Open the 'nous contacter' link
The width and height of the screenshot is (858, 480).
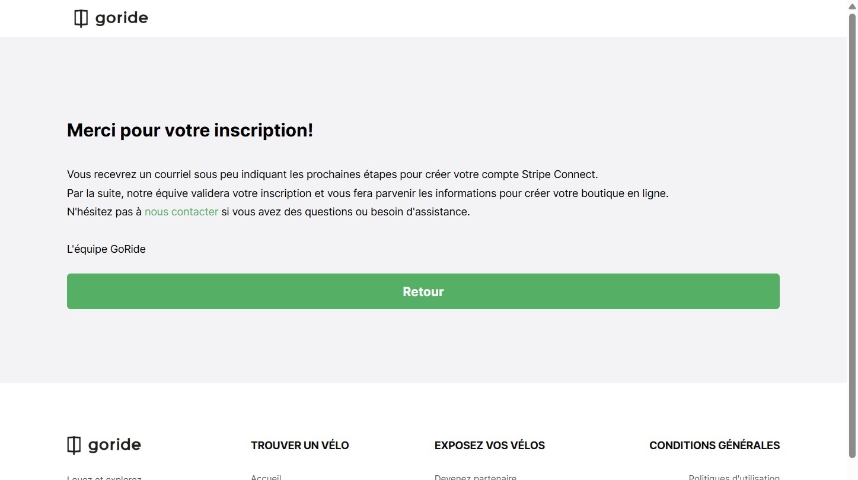click(181, 212)
